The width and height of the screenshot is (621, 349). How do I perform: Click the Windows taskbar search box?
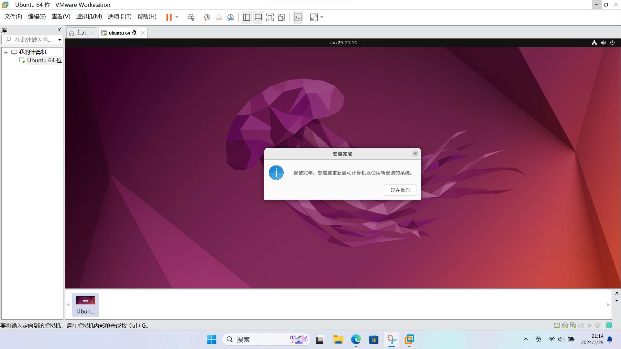tap(266, 340)
